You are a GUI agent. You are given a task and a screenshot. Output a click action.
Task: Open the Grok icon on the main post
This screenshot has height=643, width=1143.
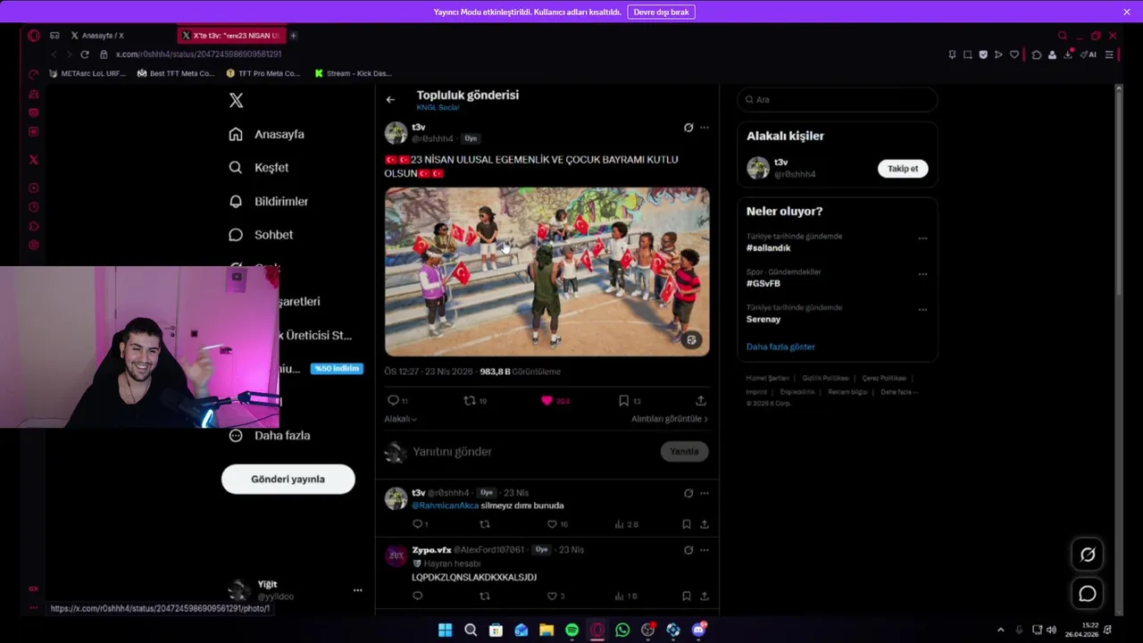(688, 128)
